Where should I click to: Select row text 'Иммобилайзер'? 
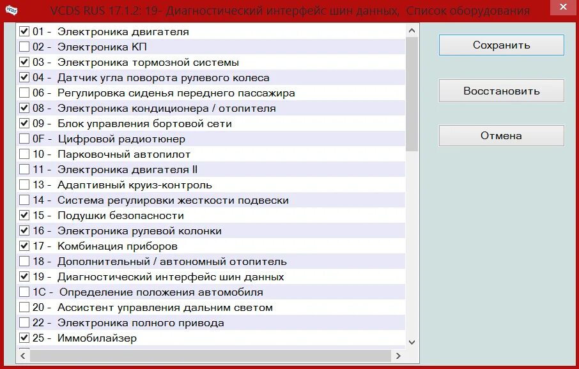96,338
